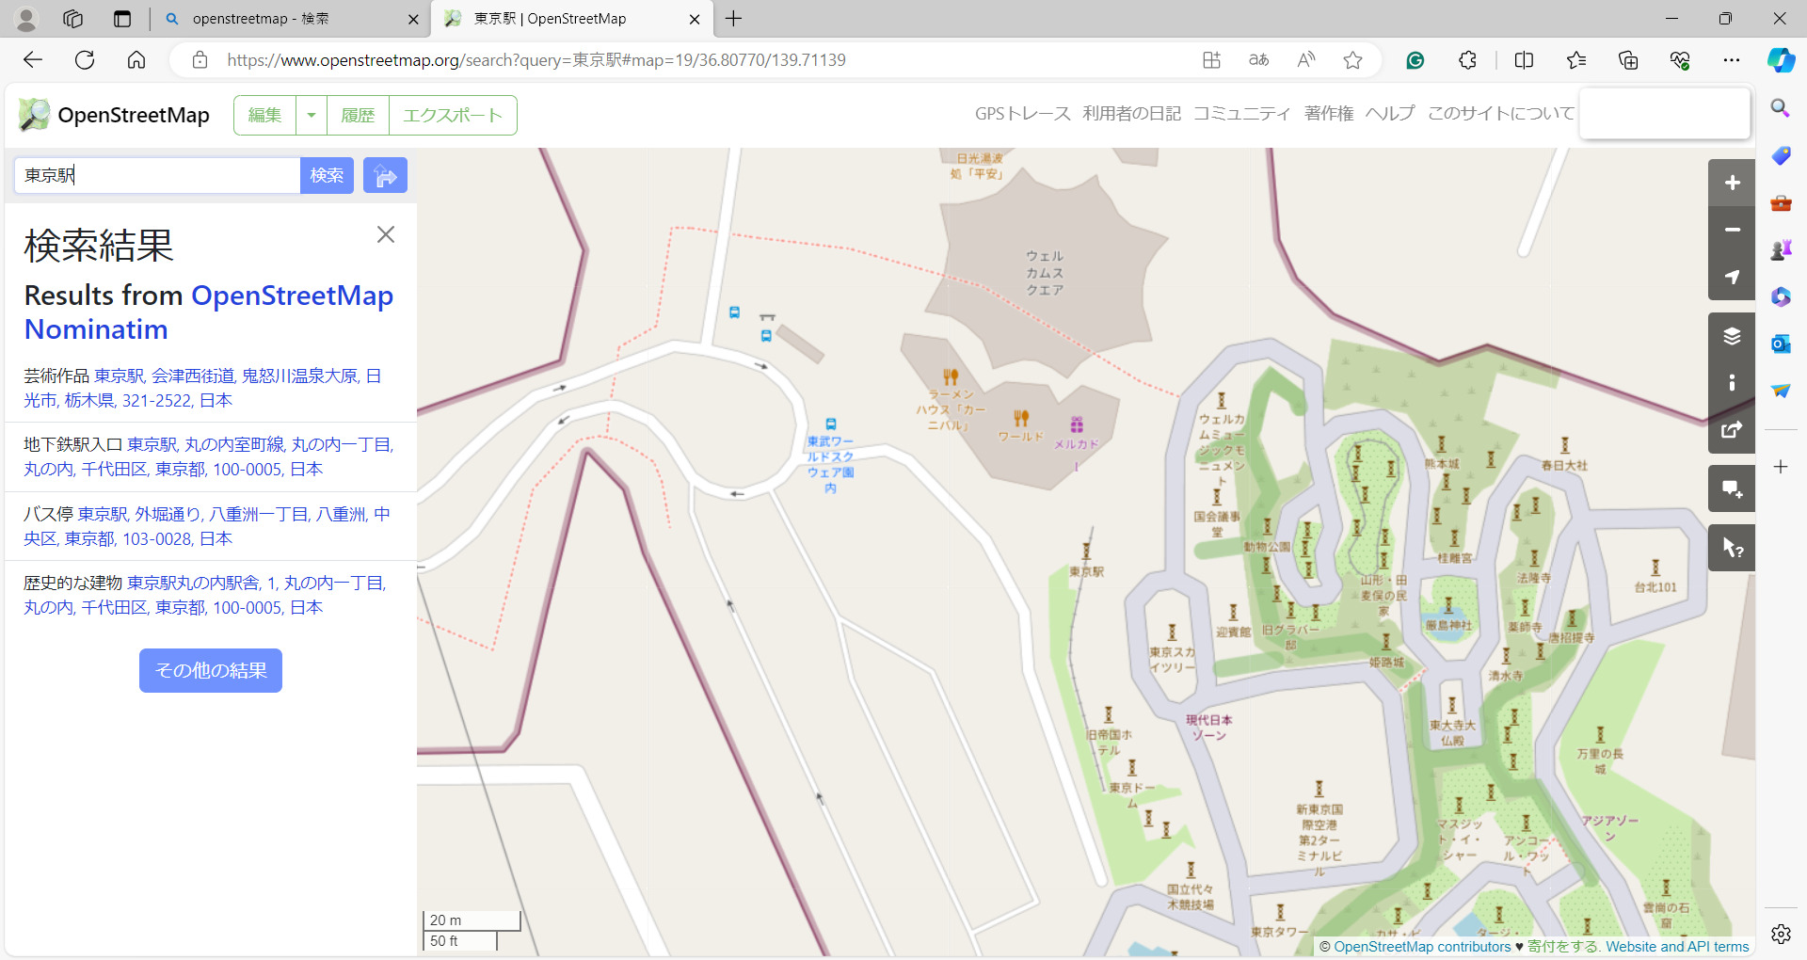Toggle page translation
Viewport: 1807px width, 960px height.
(1258, 59)
